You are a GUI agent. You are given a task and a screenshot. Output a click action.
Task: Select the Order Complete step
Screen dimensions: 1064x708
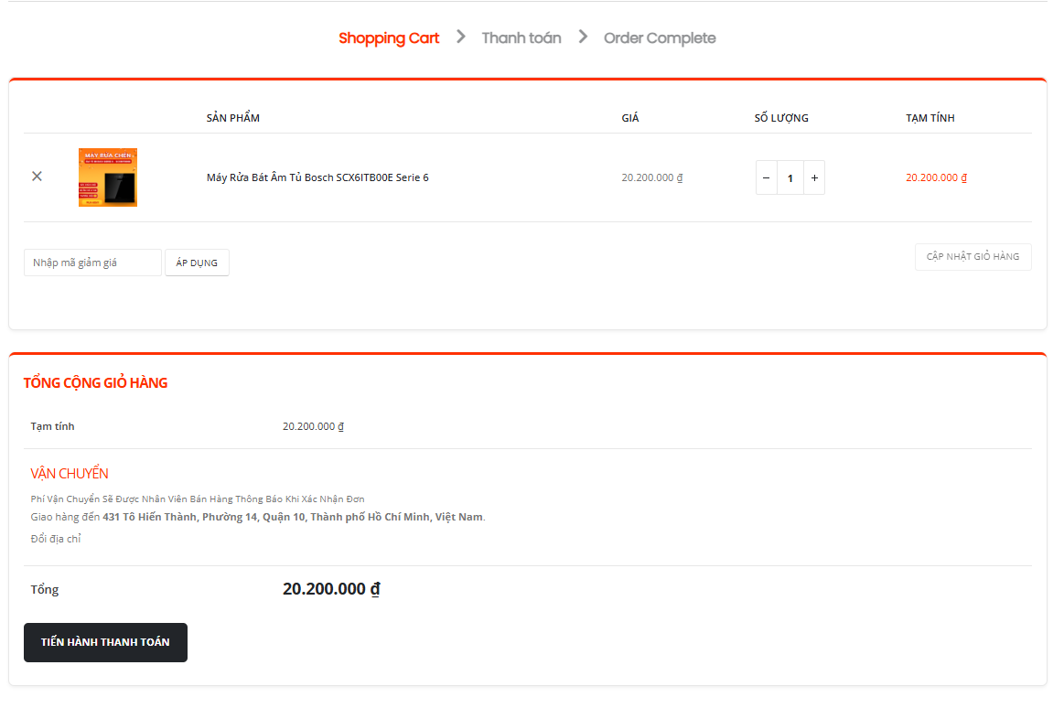coord(660,38)
